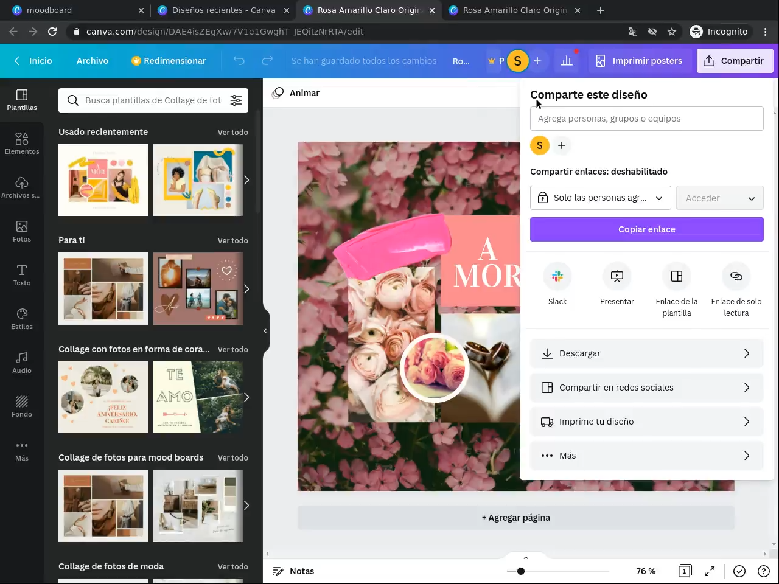This screenshot has height=584, width=779.
Task: Click the Compartir button
Action: point(735,61)
